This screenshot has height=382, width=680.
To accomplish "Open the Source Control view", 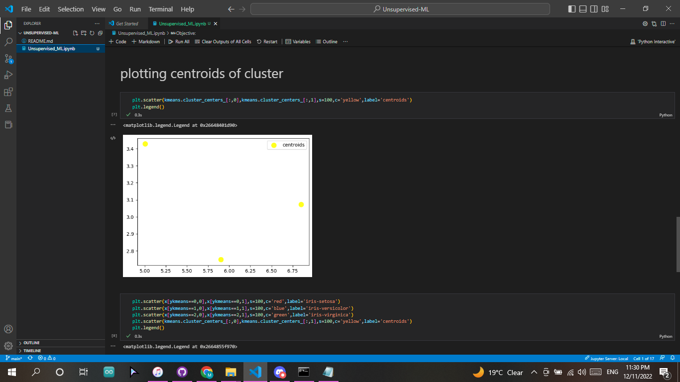I will click(7, 58).
